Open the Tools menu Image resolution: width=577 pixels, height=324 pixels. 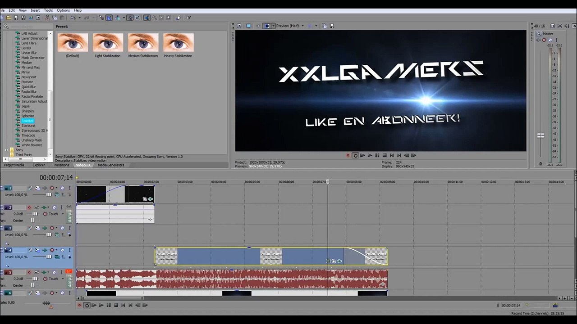(x=48, y=10)
